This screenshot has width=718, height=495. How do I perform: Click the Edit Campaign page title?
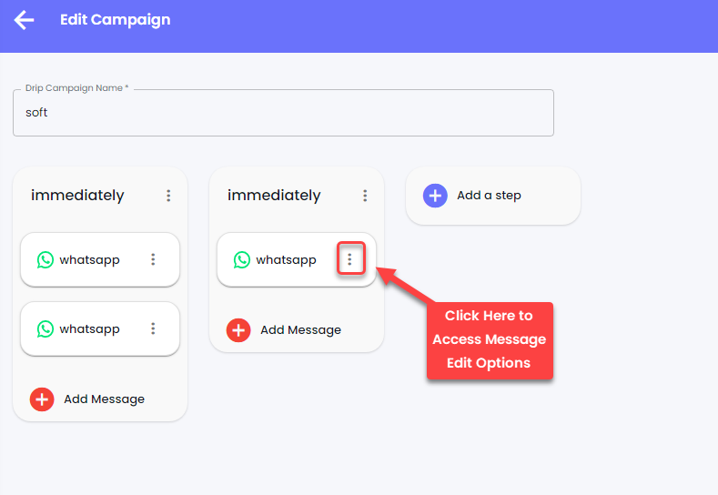pos(116,20)
